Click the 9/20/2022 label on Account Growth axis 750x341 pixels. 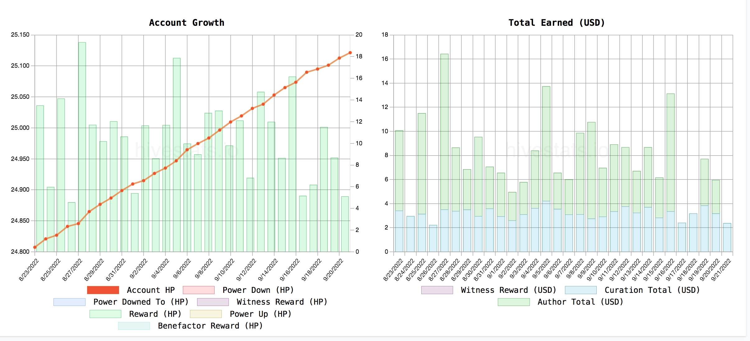(333, 270)
